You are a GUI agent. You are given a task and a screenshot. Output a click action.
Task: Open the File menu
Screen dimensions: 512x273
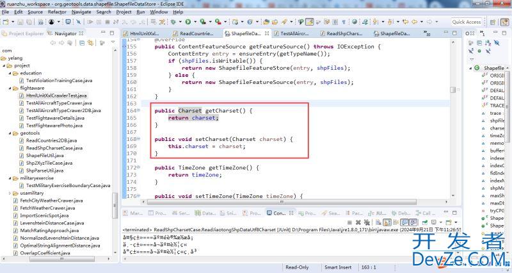5,12
